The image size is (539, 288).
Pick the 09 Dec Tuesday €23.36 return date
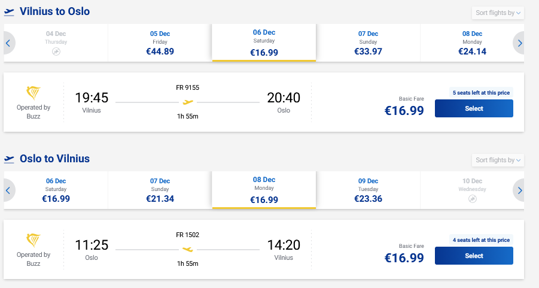point(368,190)
